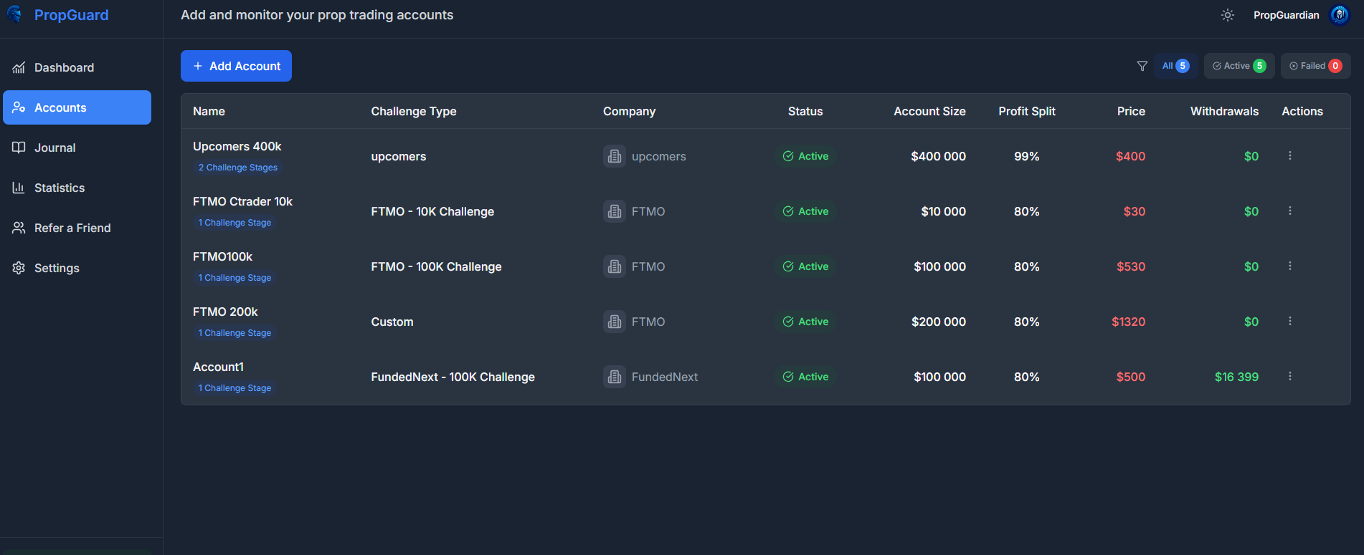Click FTMO - 10K Challenge type
The image size is (1364, 555).
point(432,211)
